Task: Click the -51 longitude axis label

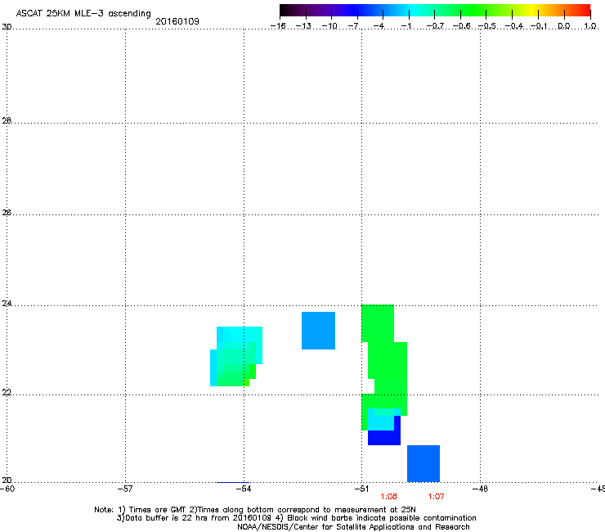Action: click(361, 489)
